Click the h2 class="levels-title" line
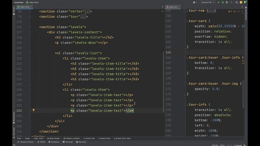260x146 pixels. (84, 37)
